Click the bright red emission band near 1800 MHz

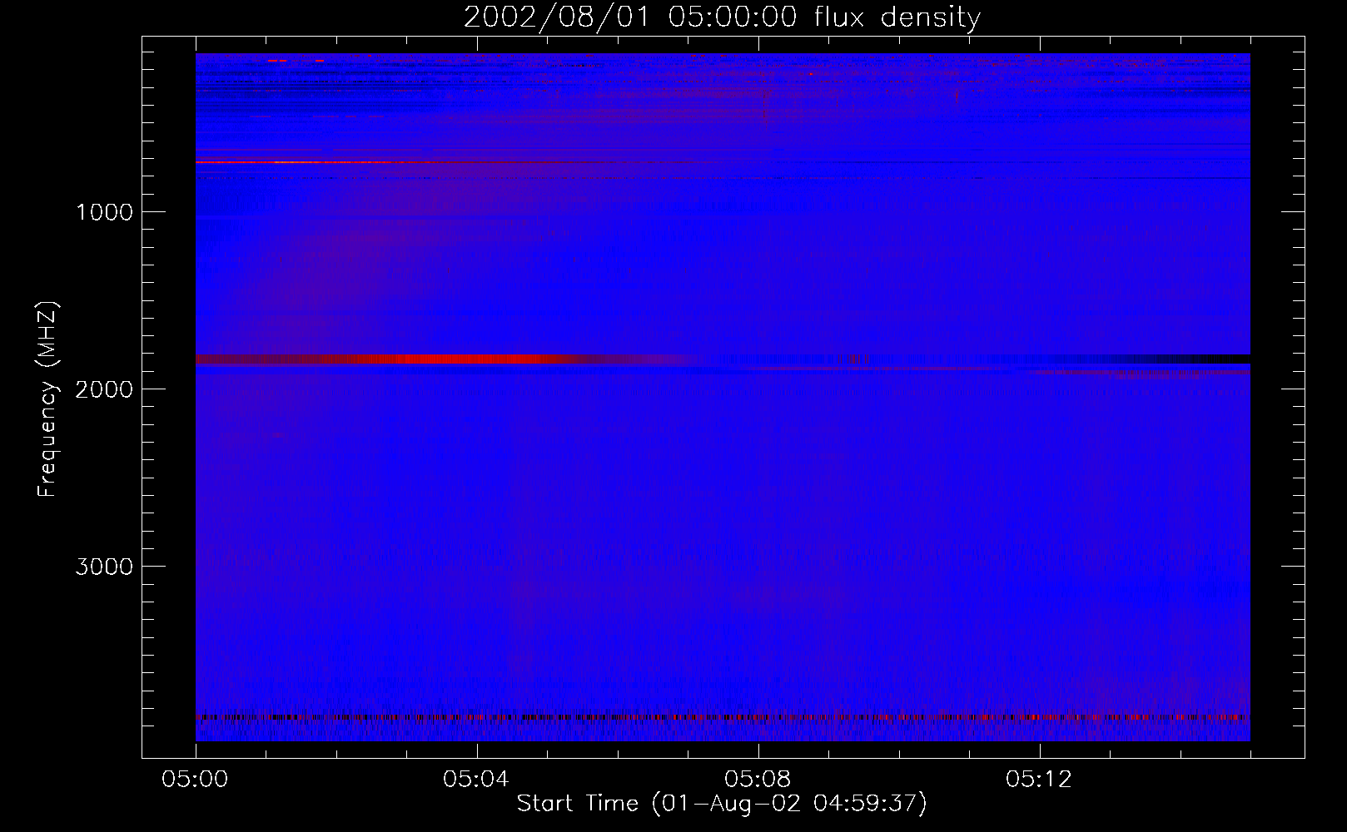pyautogui.click(x=450, y=359)
